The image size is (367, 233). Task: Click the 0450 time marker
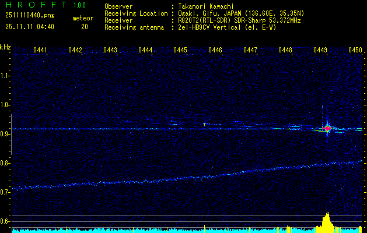[355, 51]
